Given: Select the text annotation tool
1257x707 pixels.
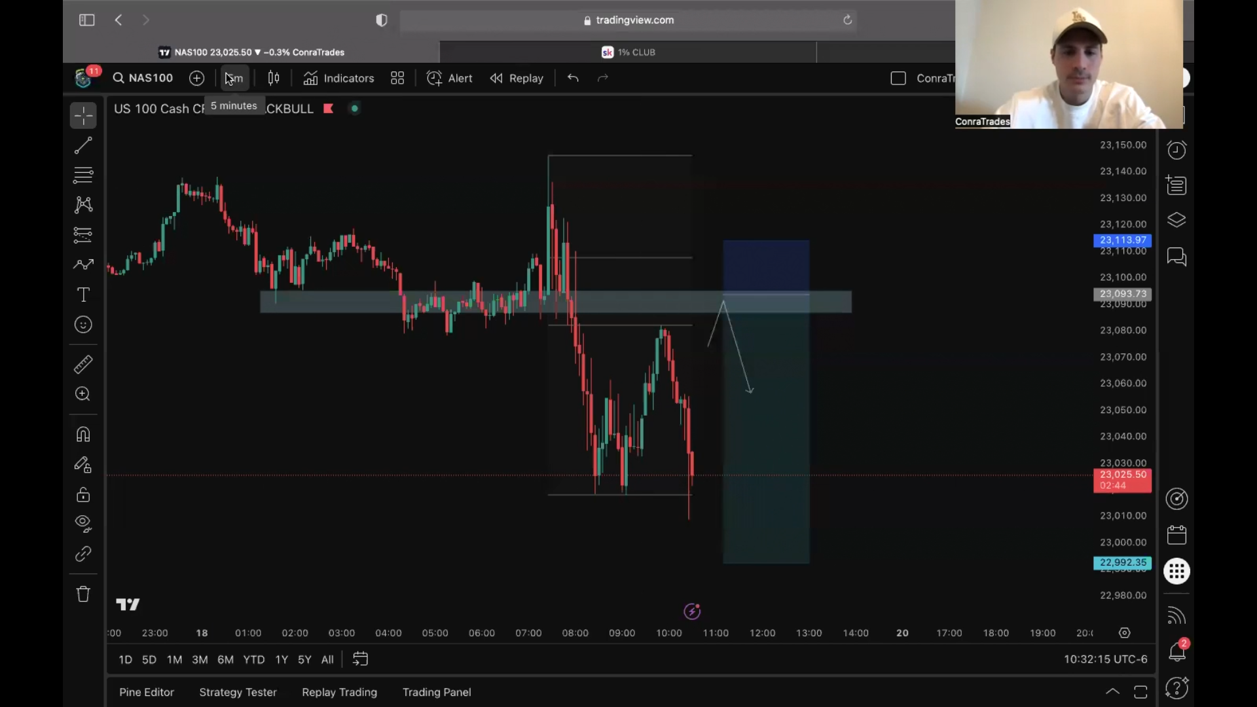Looking at the screenshot, I should pos(83,295).
